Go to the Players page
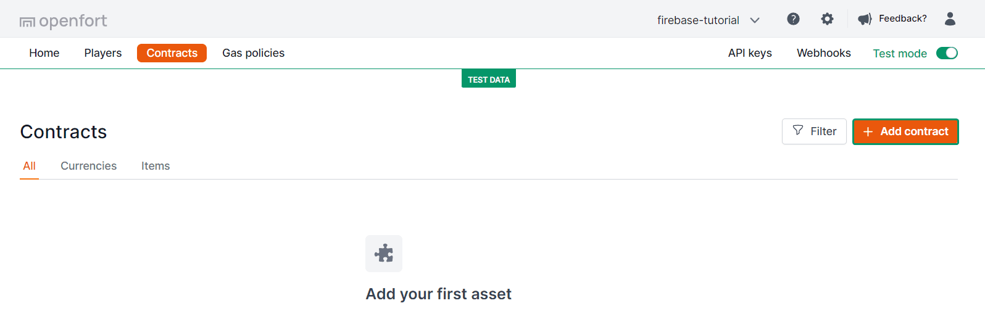 pos(103,53)
